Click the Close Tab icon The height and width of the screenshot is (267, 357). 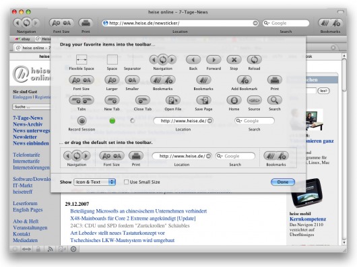[143, 100]
